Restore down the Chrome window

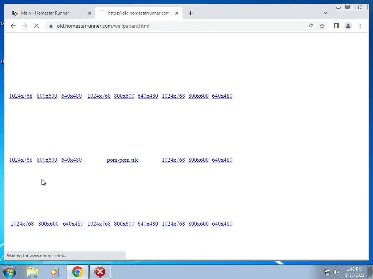tap(347, 7)
